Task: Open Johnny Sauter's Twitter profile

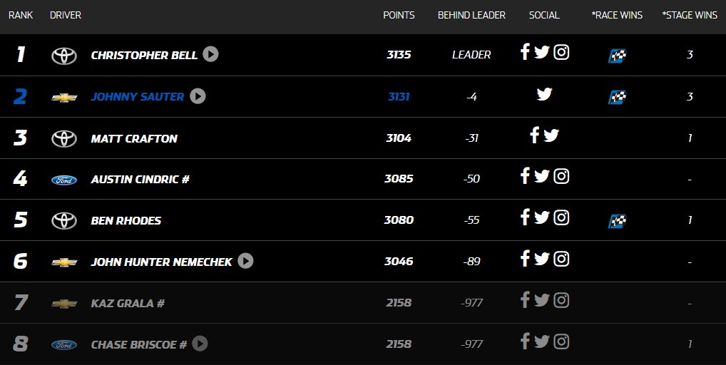Action: tap(544, 94)
